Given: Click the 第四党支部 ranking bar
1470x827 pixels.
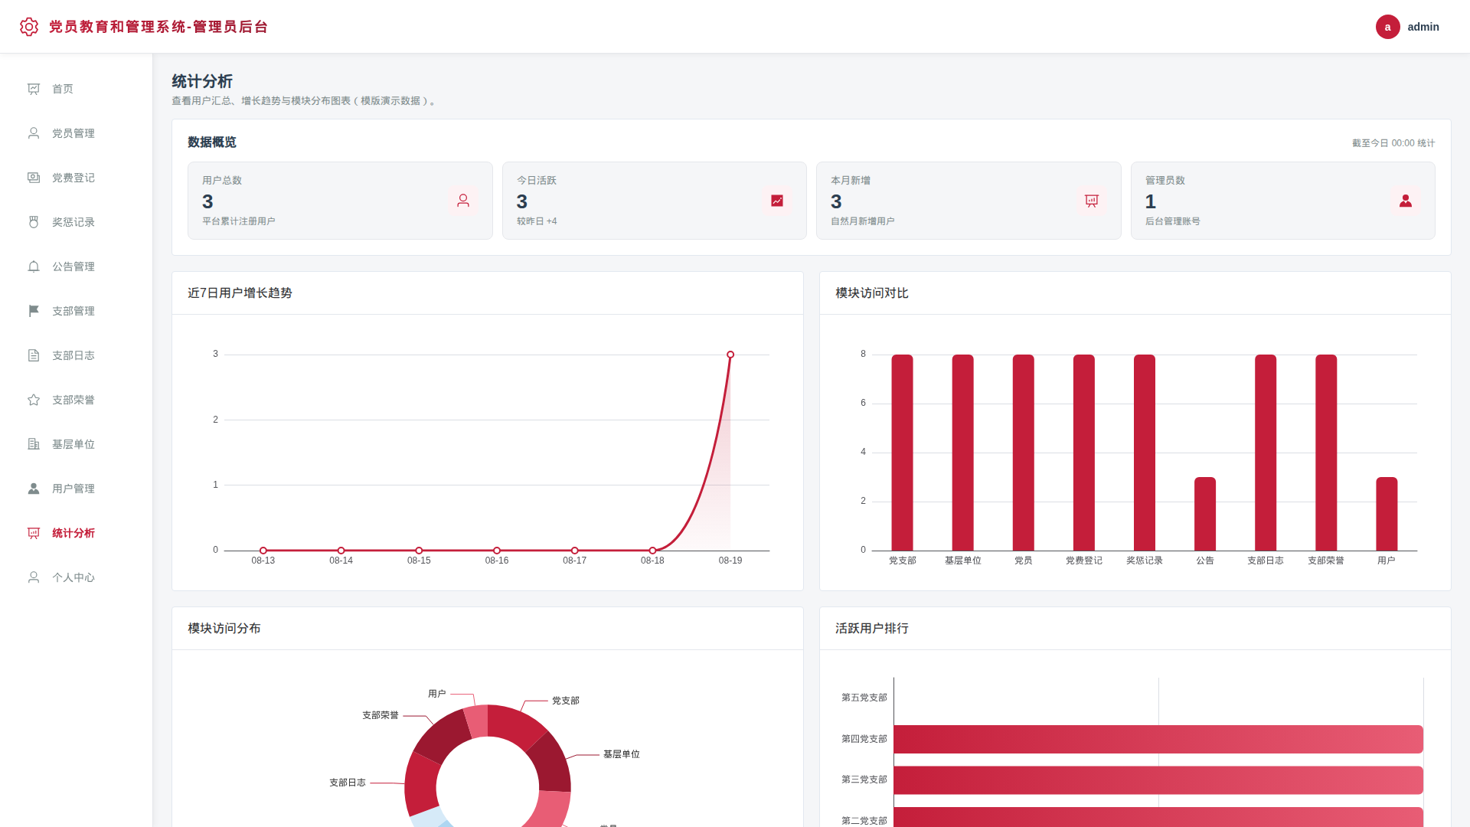Looking at the screenshot, I should point(1158,739).
